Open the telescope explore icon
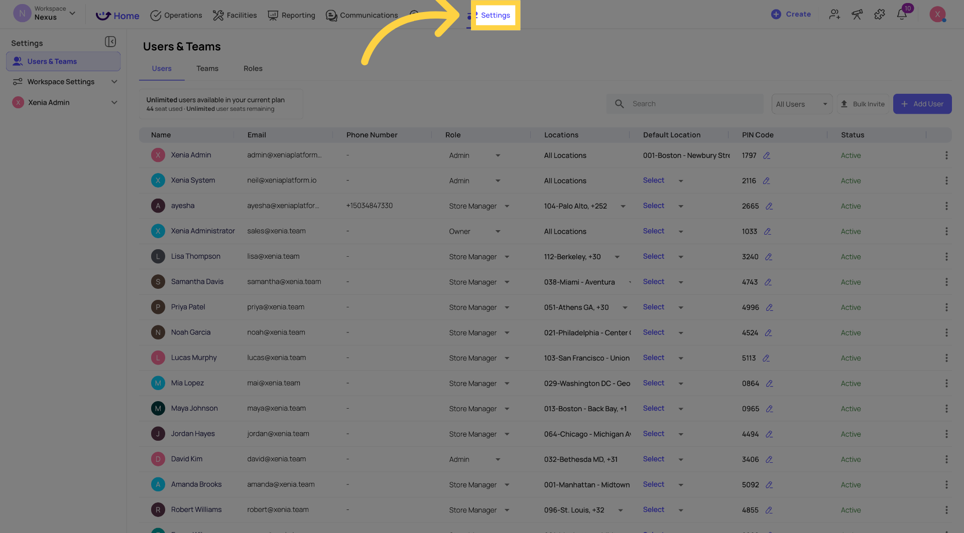 click(x=857, y=15)
